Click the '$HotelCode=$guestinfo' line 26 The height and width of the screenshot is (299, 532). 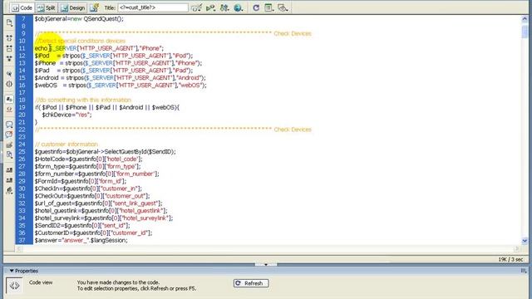coord(89,159)
